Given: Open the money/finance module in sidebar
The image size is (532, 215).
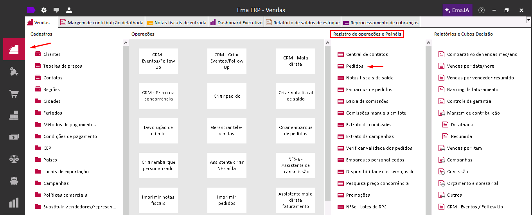Looking at the screenshot, I should tap(14, 137).
